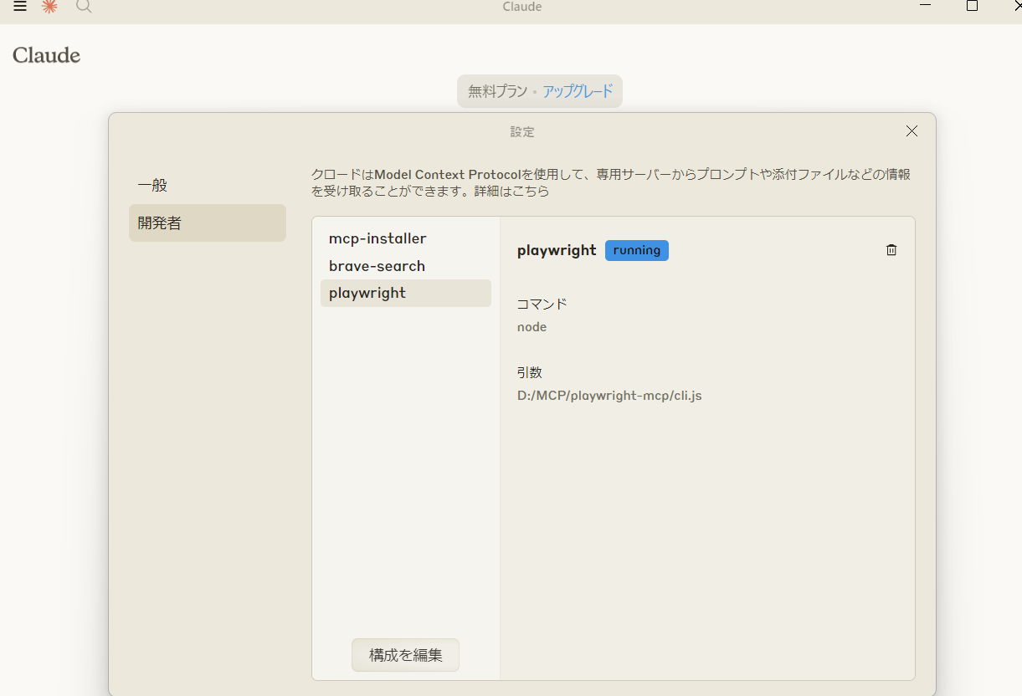
Task: Select the 一般 settings tab
Action: [x=208, y=186]
